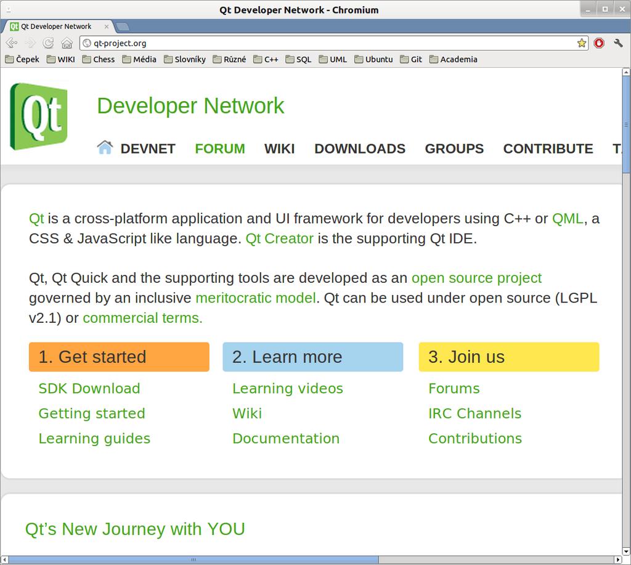Close the Qt Developer Network tab
The height and width of the screenshot is (565, 631).
point(106,26)
